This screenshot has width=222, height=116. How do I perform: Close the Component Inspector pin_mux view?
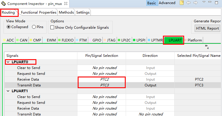point(65,3)
